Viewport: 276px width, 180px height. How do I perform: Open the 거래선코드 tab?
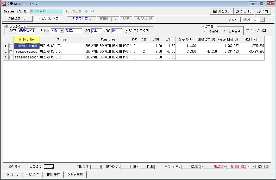(75, 175)
